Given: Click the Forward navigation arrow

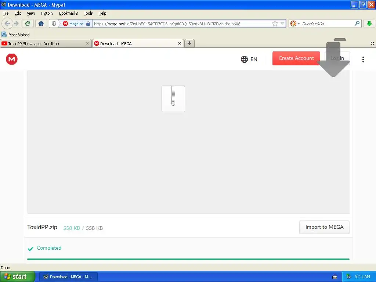Looking at the screenshot, I should (16, 23).
